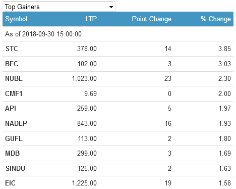Click the CMF1 symbol
236x189 pixels.
[14, 93]
